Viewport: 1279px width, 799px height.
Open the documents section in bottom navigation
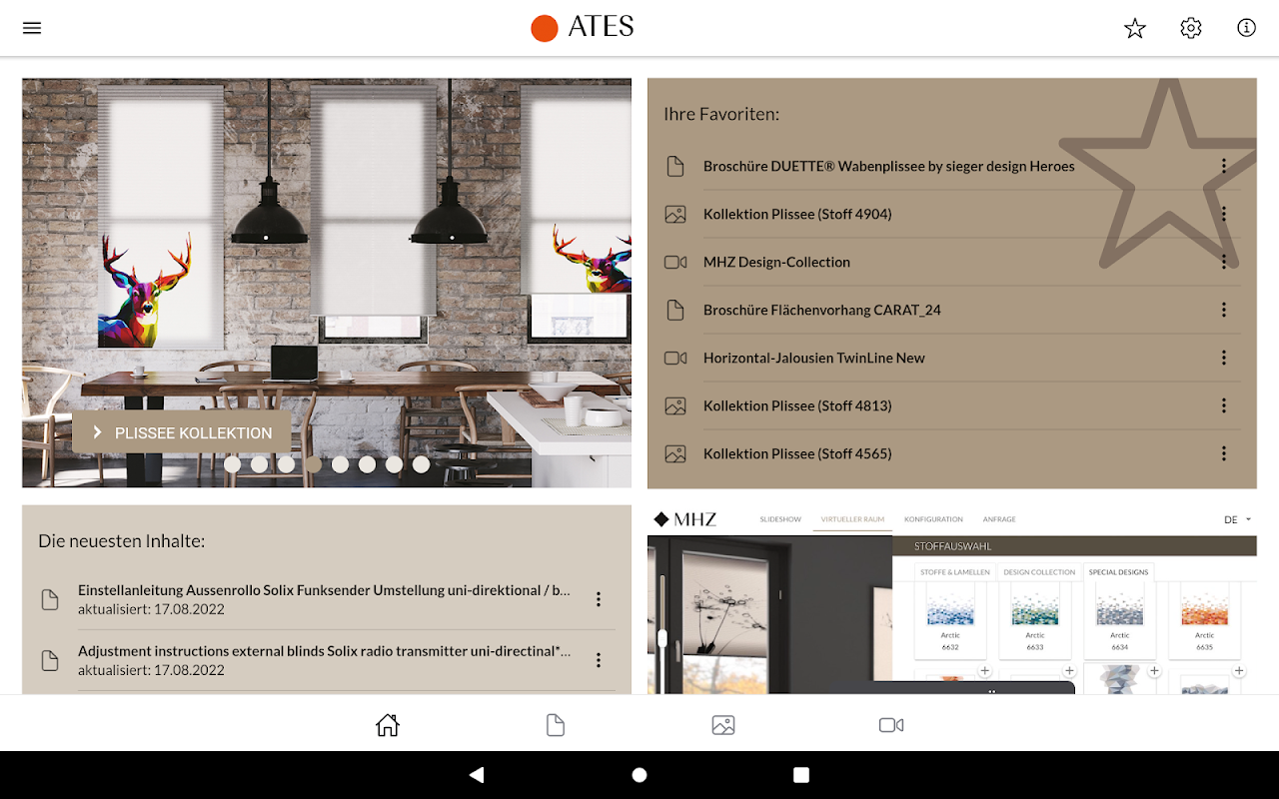coord(556,725)
